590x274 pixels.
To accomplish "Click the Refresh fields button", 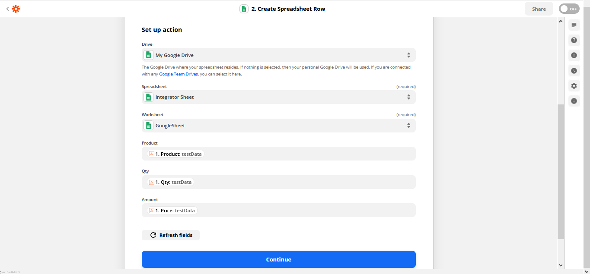I will [171, 235].
